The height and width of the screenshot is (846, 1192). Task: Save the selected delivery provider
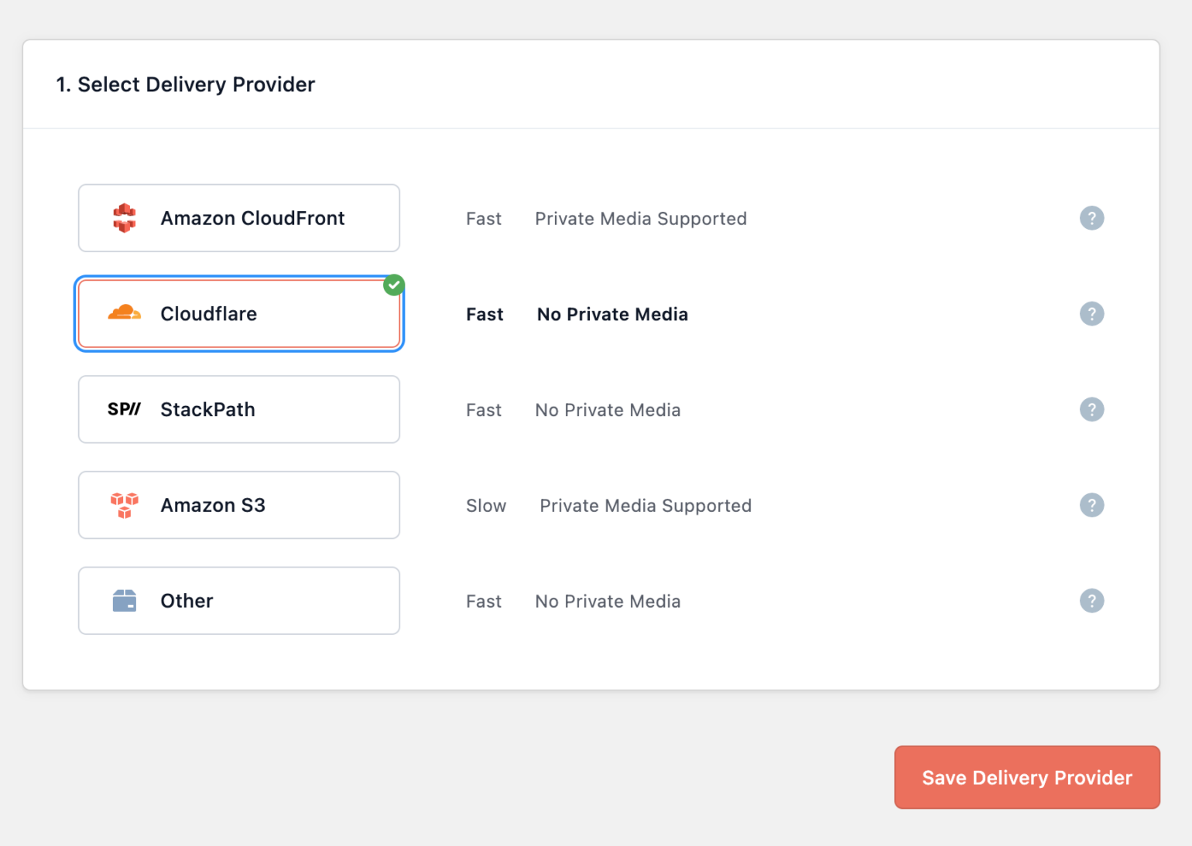[1027, 777]
